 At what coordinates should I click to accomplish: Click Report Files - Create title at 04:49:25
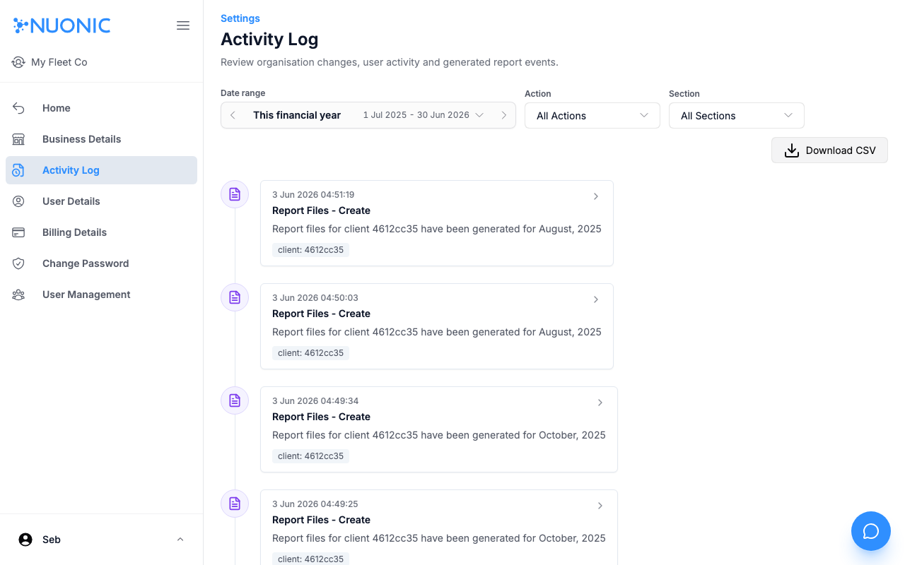(x=321, y=520)
